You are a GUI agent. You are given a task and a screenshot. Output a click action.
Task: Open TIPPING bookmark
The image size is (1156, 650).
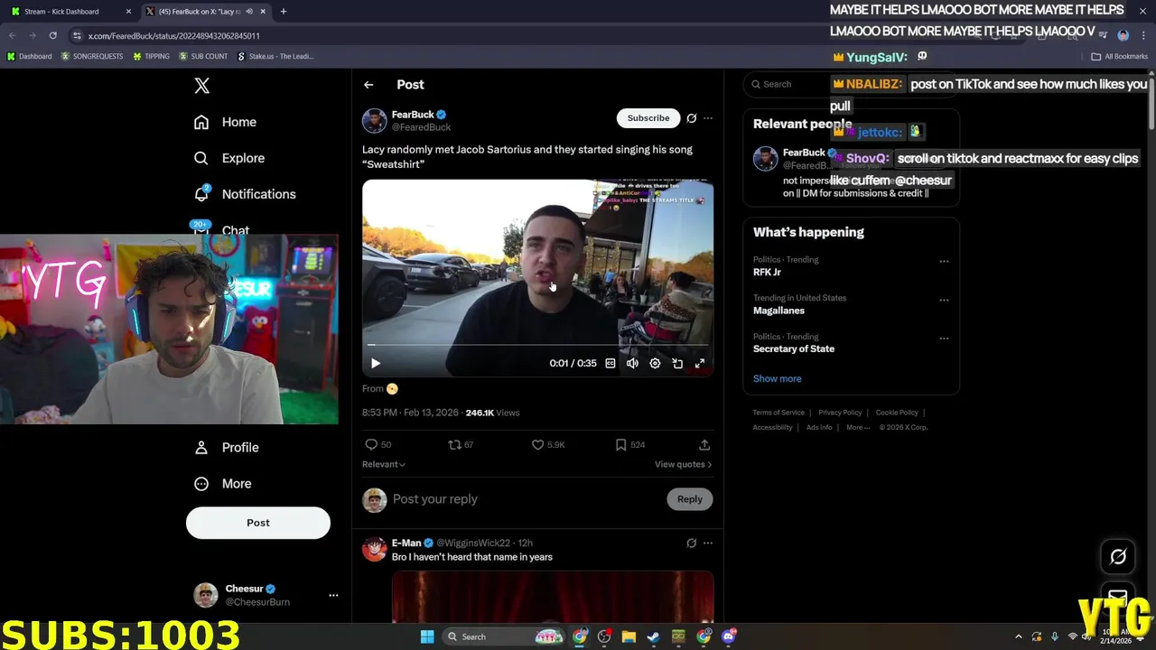[x=151, y=56]
